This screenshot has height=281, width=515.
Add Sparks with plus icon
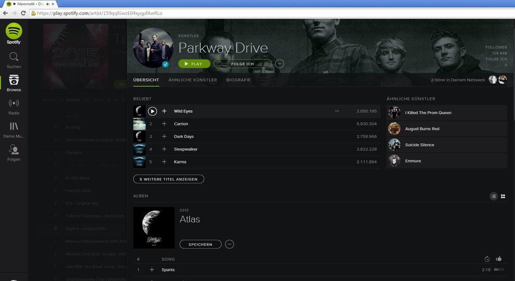152,270
